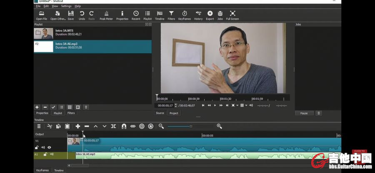The height and width of the screenshot is (173, 375).
Task: Click the current timecode input field
Action: click(165, 106)
